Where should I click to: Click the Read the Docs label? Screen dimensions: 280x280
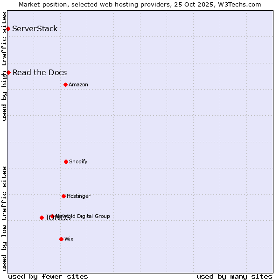40,72
